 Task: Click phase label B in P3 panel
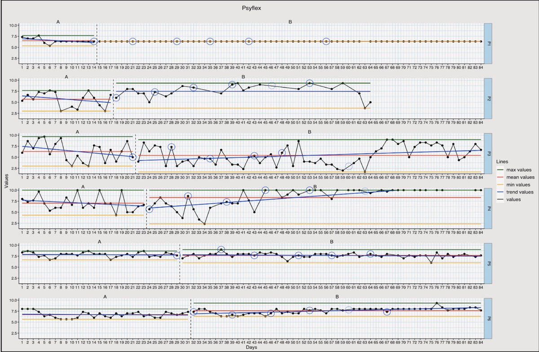(x=310, y=132)
